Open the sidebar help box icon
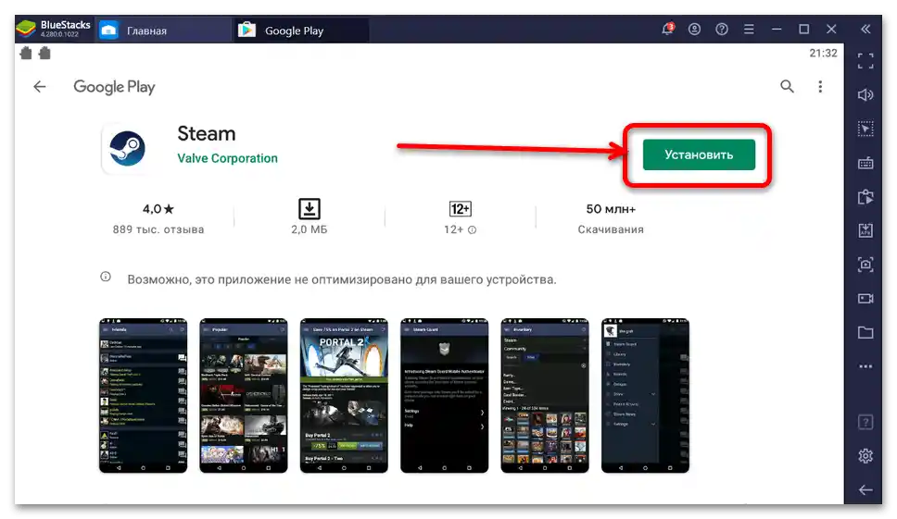The width and height of the screenshot is (897, 519). tap(865, 423)
